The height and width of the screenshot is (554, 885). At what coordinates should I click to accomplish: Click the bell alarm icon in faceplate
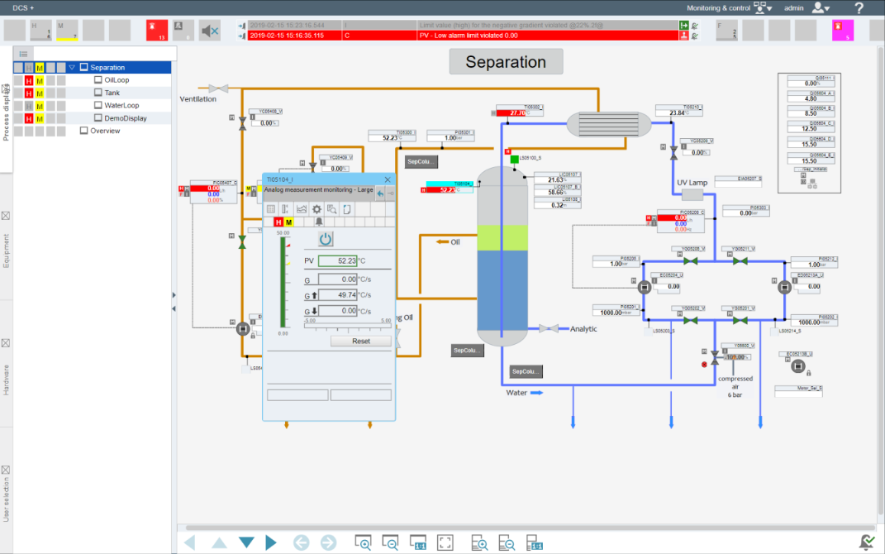(x=319, y=222)
